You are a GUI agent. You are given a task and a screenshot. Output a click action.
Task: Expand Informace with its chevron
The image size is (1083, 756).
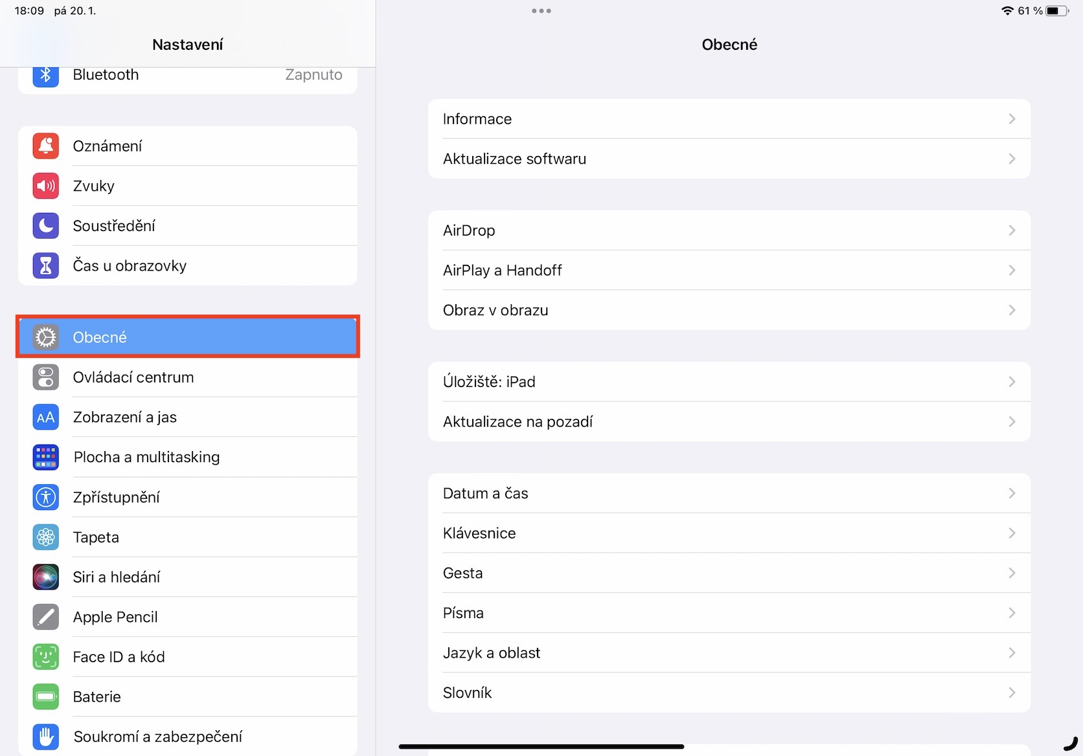(x=1012, y=119)
